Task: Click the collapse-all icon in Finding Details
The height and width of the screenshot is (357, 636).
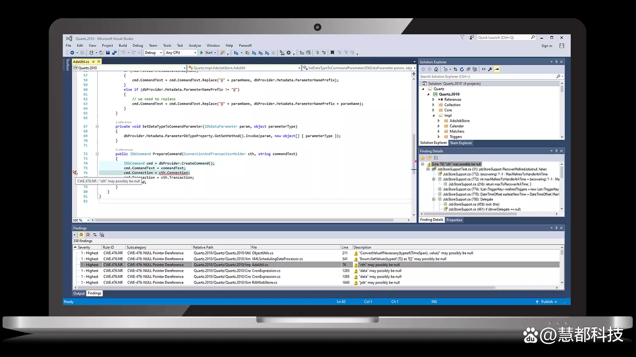Action: coord(436,158)
